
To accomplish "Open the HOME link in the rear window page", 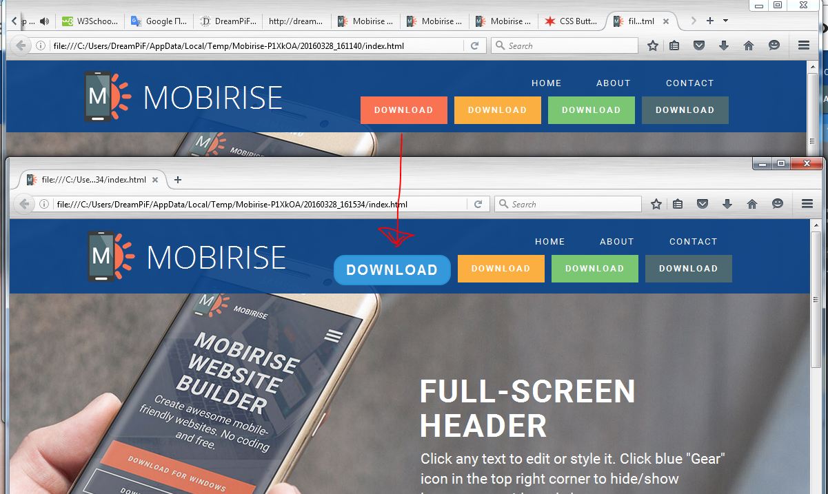I will coord(547,83).
